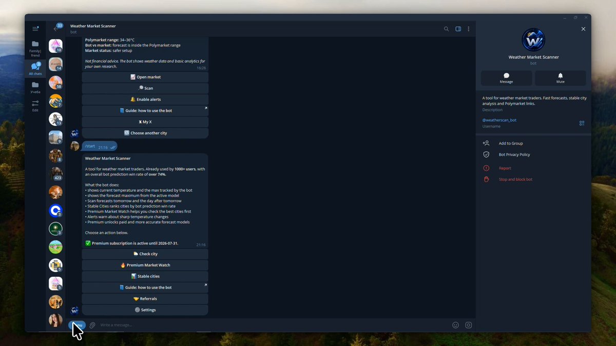The height and width of the screenshot is (346, 616).
Task: Click the Message button in bot profile
Action: click(x=506, y=78)
